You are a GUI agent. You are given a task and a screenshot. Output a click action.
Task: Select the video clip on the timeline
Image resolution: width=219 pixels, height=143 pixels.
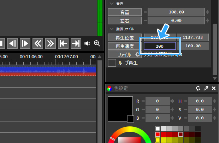click(48, 71)
